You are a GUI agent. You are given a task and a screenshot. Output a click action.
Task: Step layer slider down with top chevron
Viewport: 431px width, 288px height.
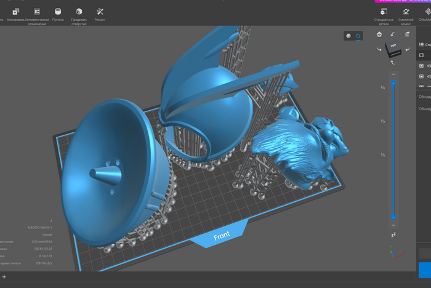[393, 74]
